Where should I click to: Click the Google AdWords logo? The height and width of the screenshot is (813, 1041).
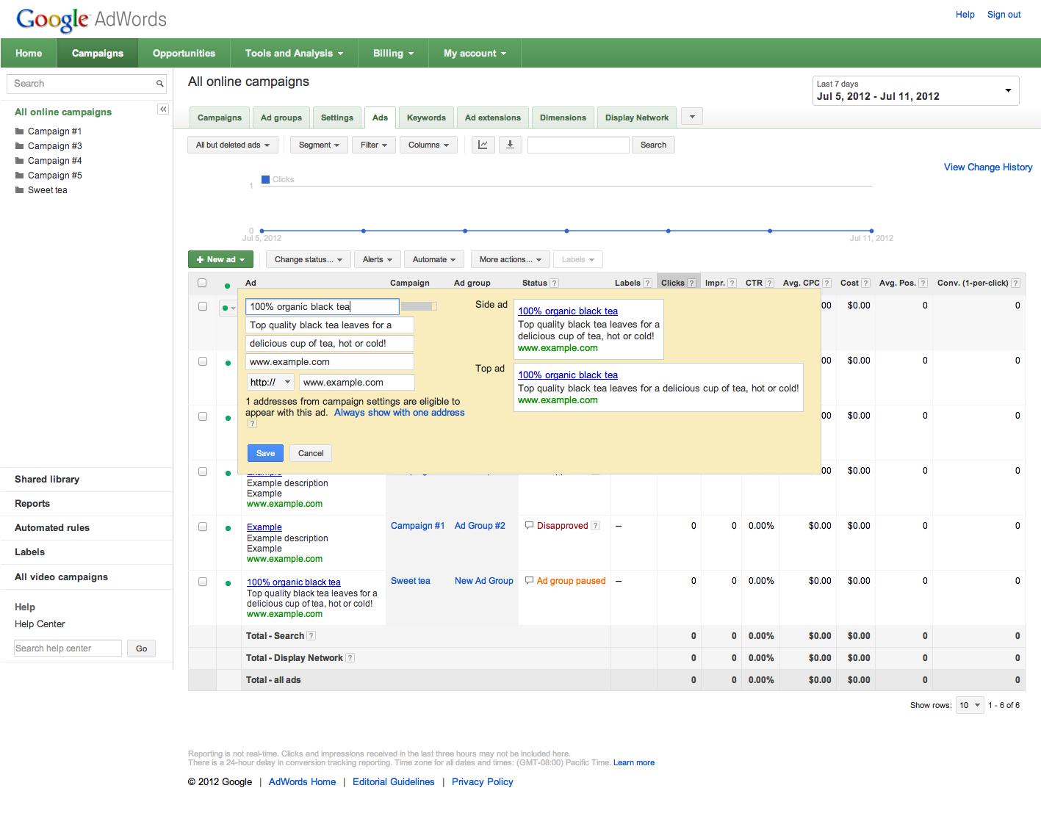(91, 20)
